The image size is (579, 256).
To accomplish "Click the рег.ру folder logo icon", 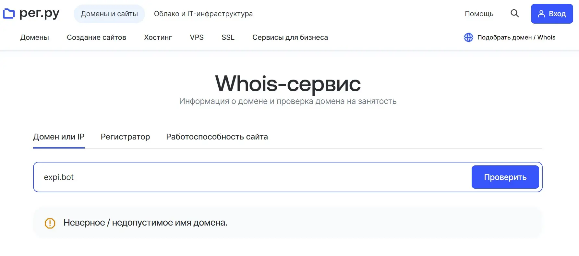I will coord(9,14).
